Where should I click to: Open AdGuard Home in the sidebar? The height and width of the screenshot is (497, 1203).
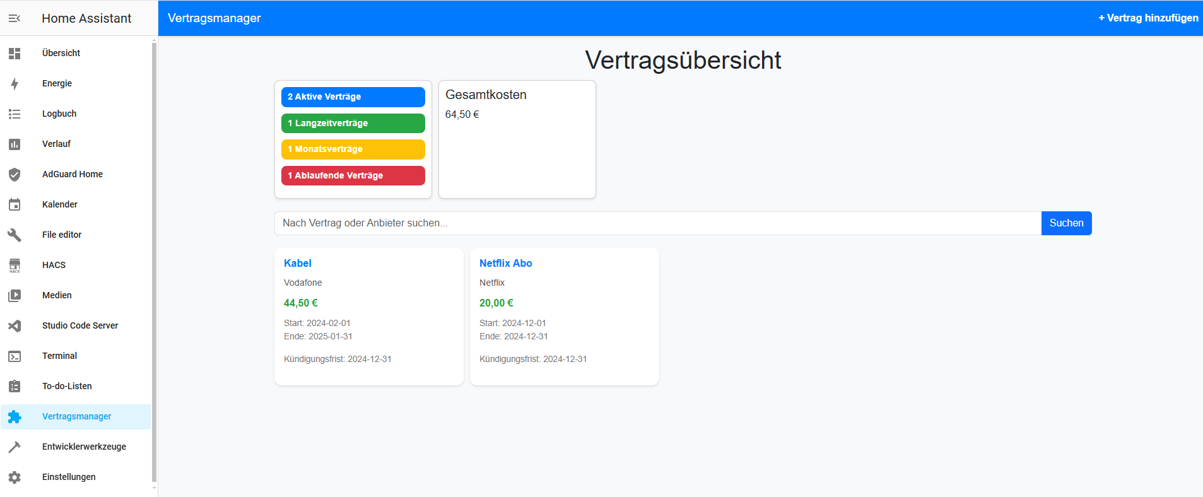coord(76,175)
